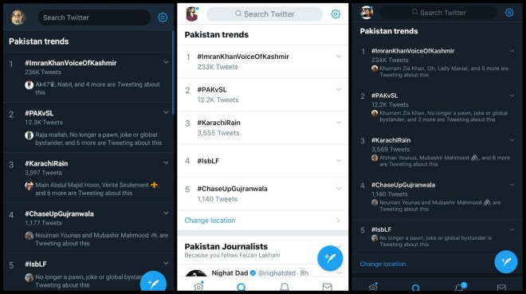Open Notifications bell with badge in right panel

click(460, 287)
